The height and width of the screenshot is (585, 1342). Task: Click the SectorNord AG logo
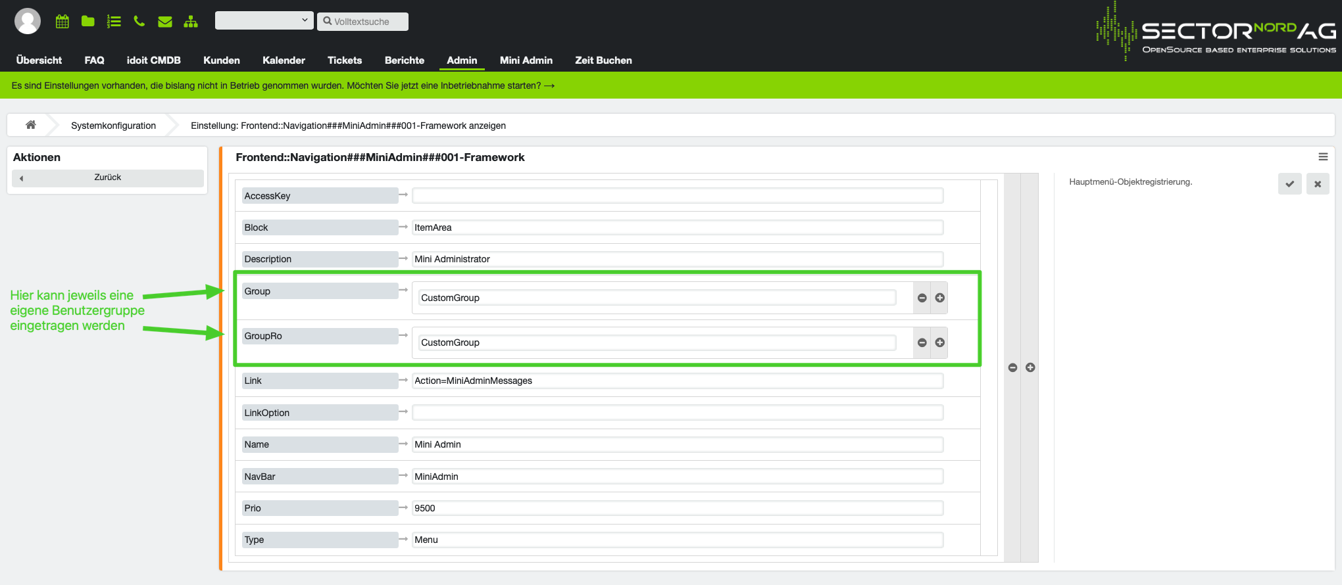(x=1216, y=32)
